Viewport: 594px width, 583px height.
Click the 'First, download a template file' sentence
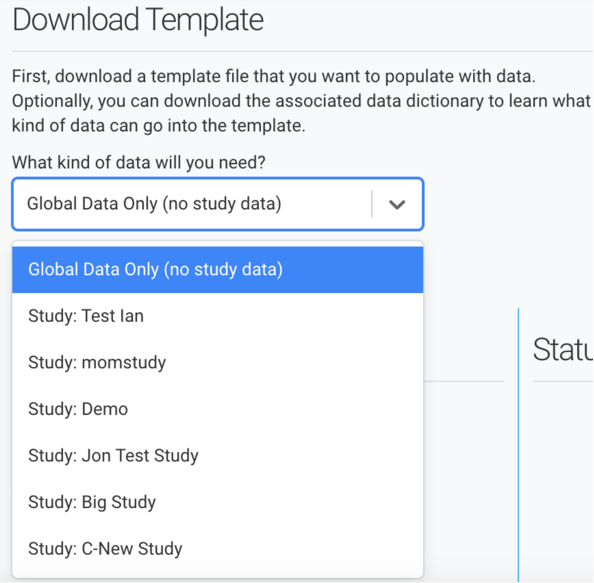[273, 76]
